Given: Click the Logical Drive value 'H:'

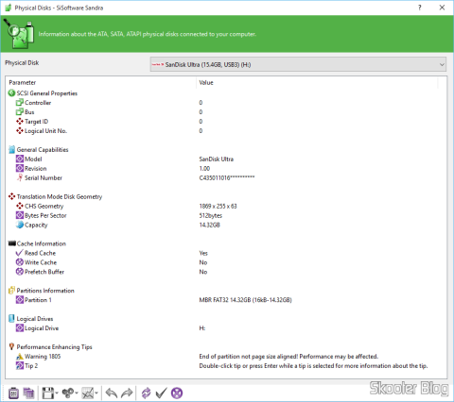Looking at the screenshot, I should [202, 328].
